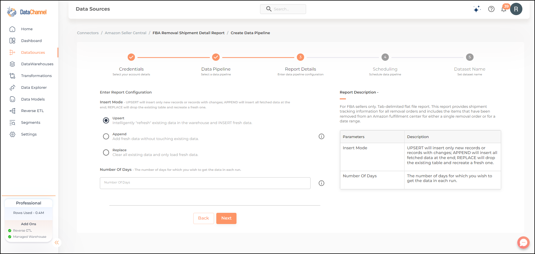This screenshot has height=254, width=535.
Task: Open Data Models from sidebar
Action: click(x=33, y=99)
